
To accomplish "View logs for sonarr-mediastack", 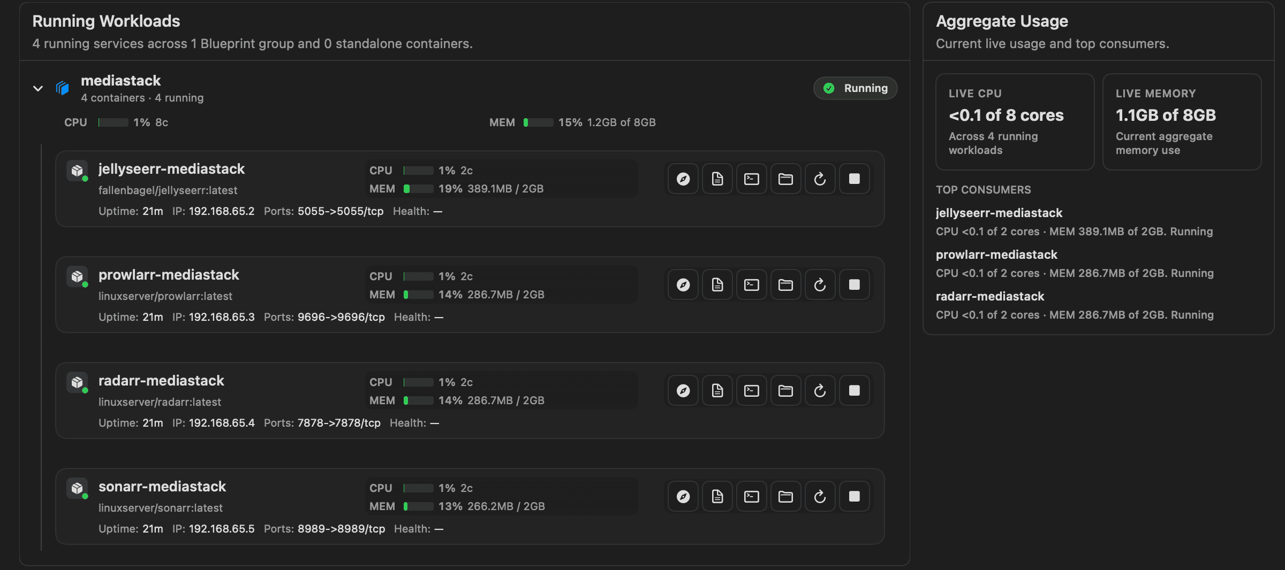I will 717,496.
